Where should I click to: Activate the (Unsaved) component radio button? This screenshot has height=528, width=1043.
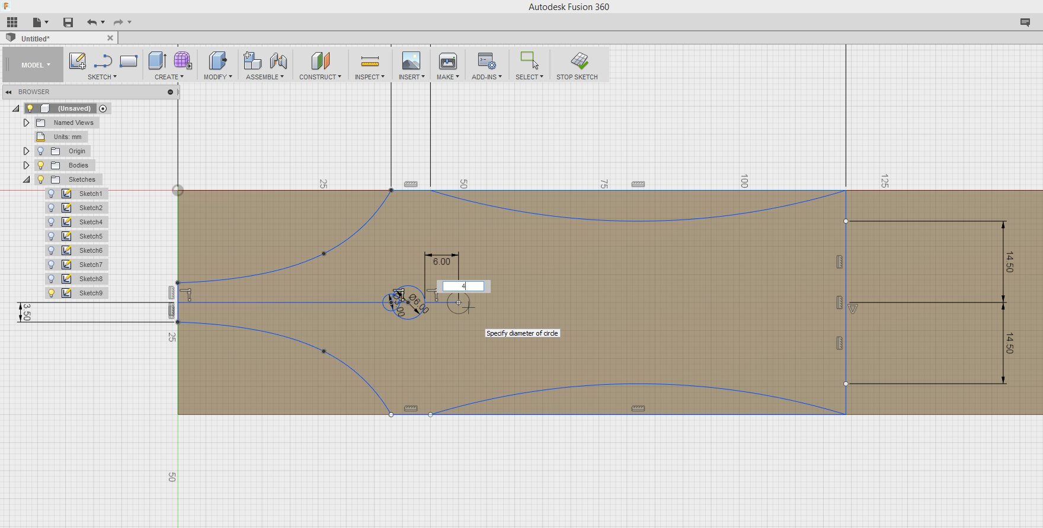point(103,108)
